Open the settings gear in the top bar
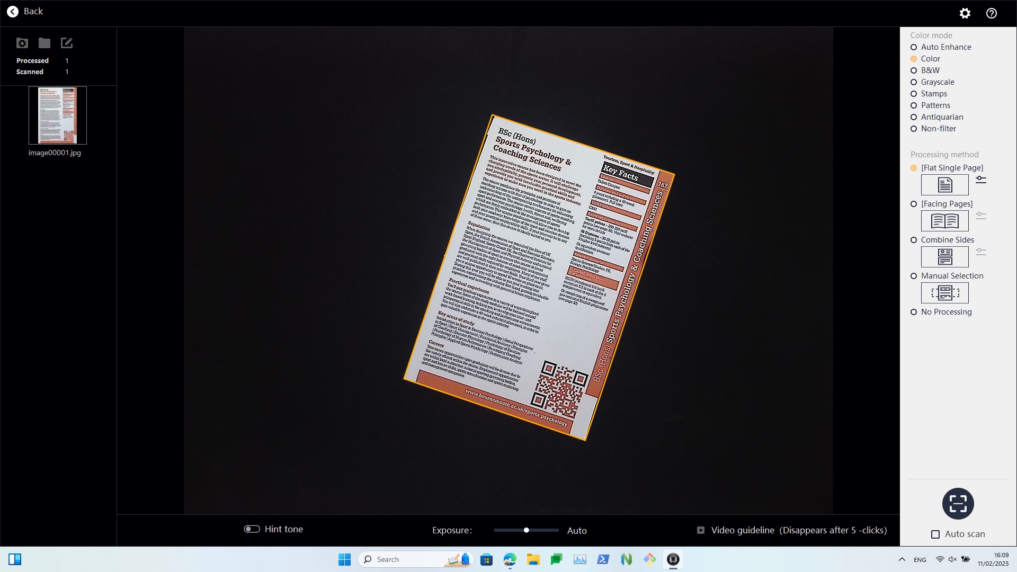Screen dimensions: 1017x572 coord(965,13)
